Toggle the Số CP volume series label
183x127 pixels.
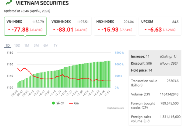pyautogui.click(x=60, y=103)
